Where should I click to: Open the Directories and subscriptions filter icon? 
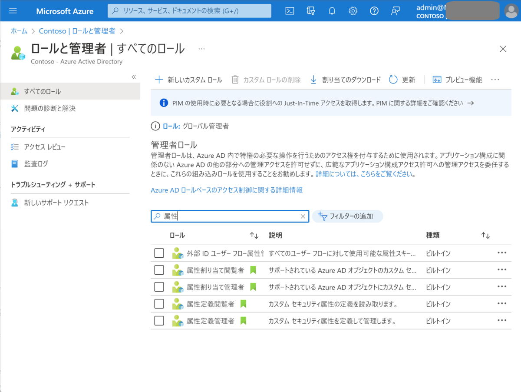click(x=311, y=11)
